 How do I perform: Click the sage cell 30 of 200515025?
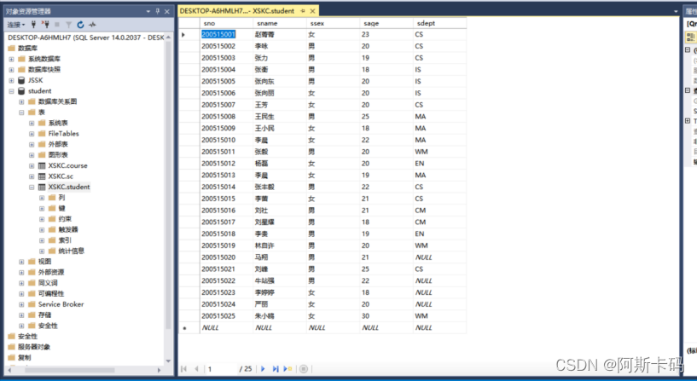point(386,316)
